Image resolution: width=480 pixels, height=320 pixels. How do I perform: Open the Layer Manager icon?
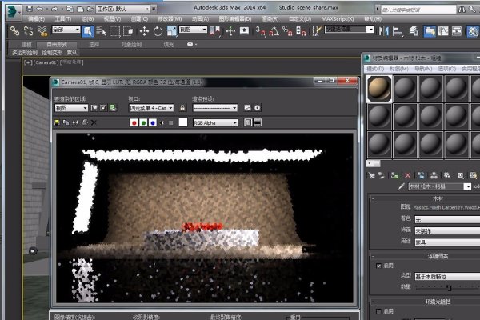coord(414,31)
